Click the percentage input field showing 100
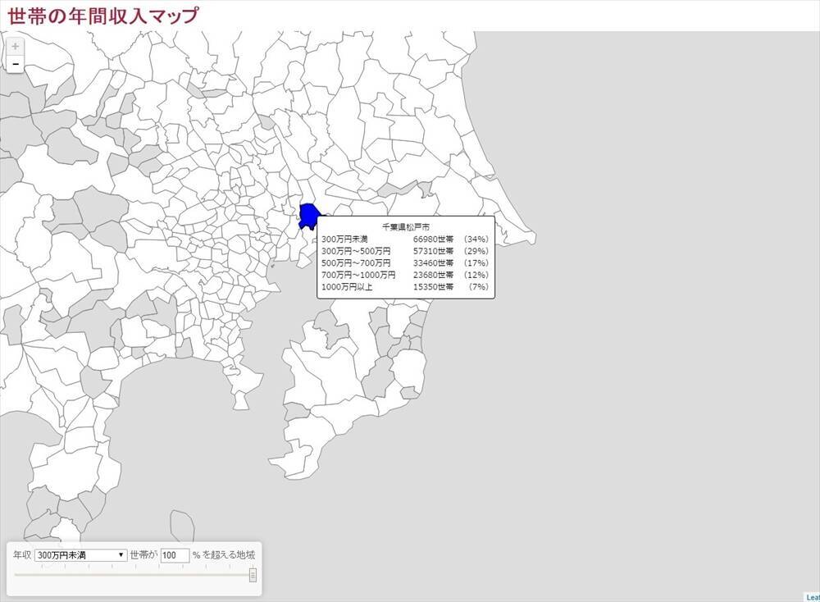820x602 pixels. (x=175, y=555)
